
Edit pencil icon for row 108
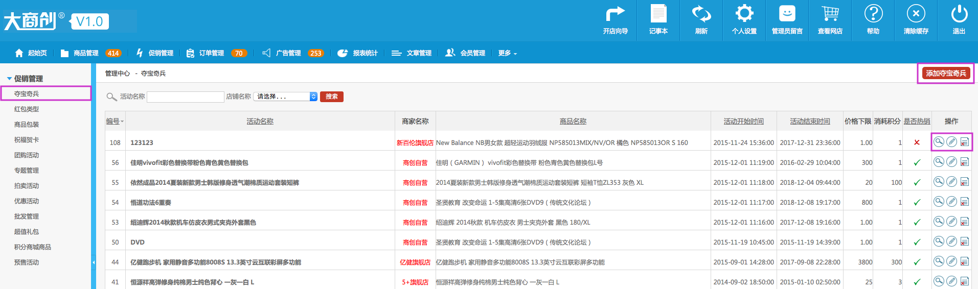(951, 142)
